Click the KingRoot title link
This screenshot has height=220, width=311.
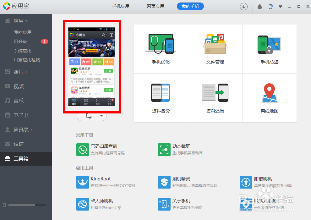(x=101, y=179)
